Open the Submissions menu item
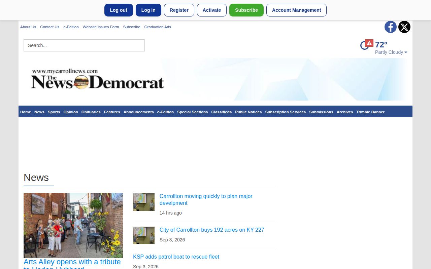 point(321,112)
